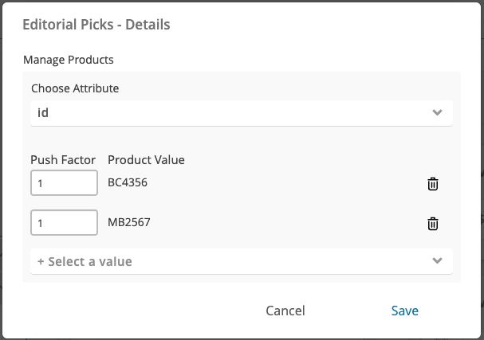484x340 pixels.
Task: Open the id attribute dropdown field
Action: (242, 113)
